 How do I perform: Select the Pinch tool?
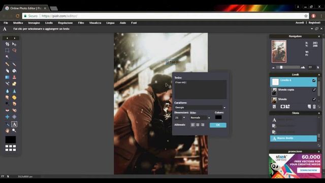(14, 117)
